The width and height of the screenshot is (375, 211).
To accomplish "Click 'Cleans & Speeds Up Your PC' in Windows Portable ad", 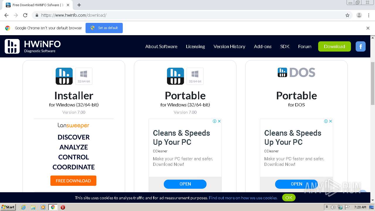I will click(x=181, y=137).
